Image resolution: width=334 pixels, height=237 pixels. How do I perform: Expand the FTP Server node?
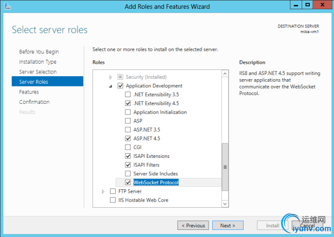pos(103,191)
